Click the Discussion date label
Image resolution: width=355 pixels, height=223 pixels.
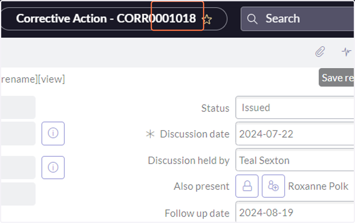195,134
